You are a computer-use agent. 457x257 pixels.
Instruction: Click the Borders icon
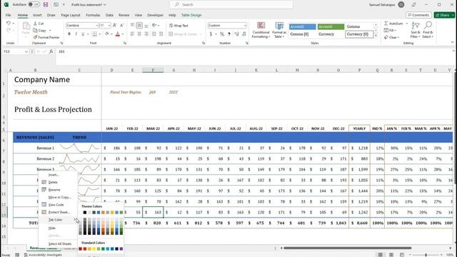click(x=95, y=34)
